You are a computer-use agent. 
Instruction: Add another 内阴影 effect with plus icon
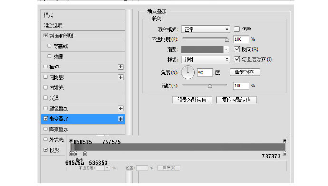click(x=120, y=77)
